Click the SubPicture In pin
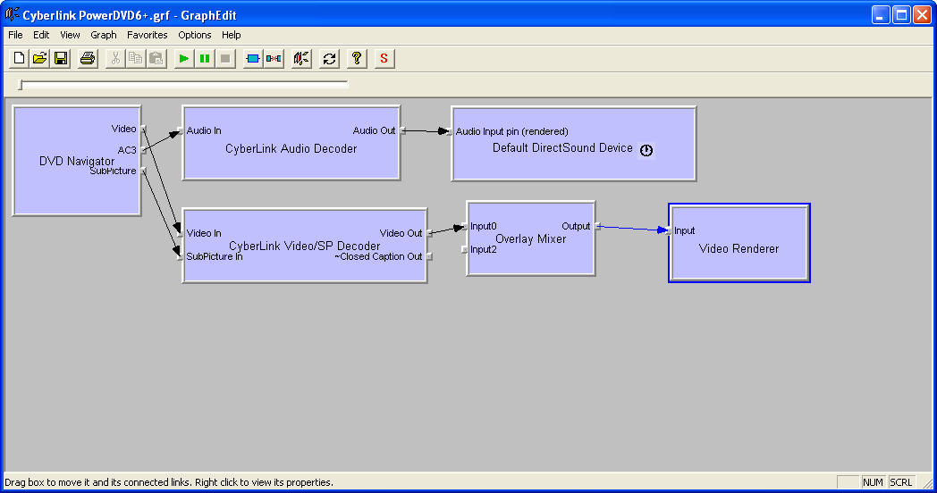The height and width of the screenshot is (493, 937). coord(181,256)
